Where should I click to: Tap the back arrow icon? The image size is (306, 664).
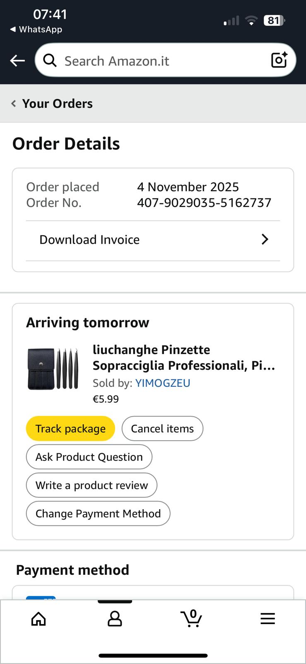pyautogui.click(x=17, y=61)
